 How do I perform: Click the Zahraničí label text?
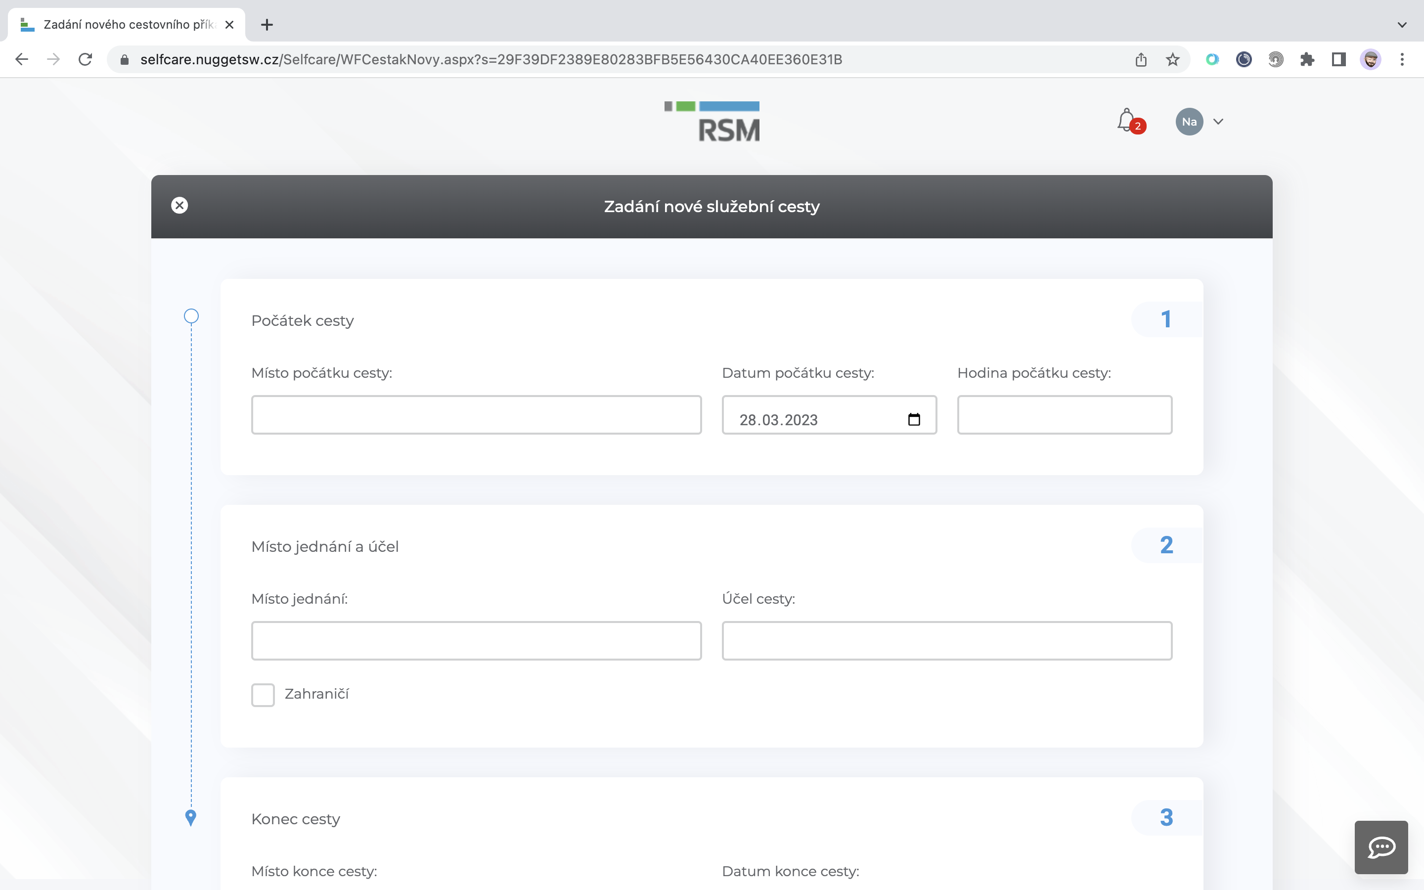pyautogui.click(x=316, y=694)
